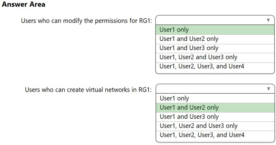Select 'User1, User2 and User3 only' for permissions
The width and height of the screenshot is (276, 145).
(x=198, y=57)
